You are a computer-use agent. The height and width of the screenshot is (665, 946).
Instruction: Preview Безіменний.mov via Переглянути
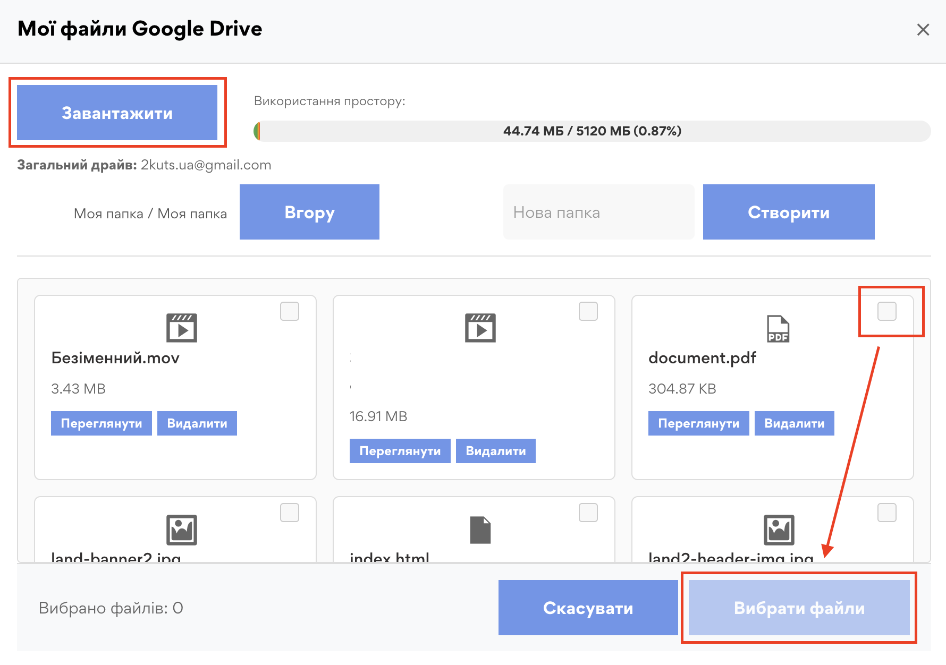(x=102, y=423)
